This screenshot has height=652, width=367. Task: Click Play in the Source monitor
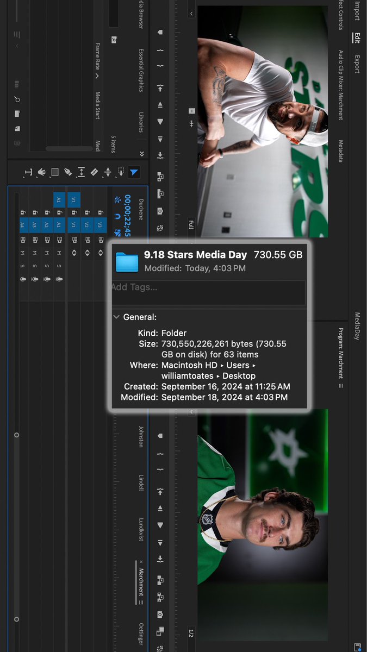coord(160,122)
